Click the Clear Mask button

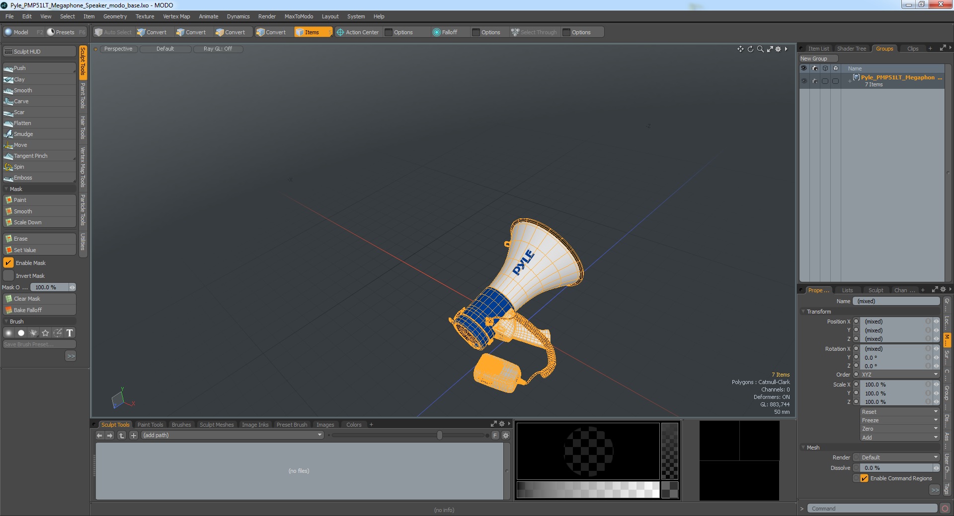(x=39, y=299)
